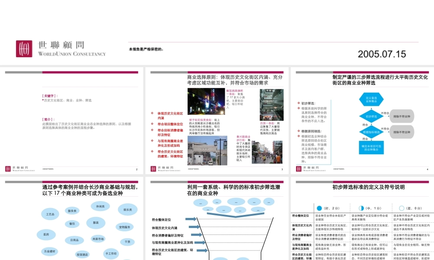Click the table row label 体现历史文化内涵
The image size is (434, 260).
(302, 227)
